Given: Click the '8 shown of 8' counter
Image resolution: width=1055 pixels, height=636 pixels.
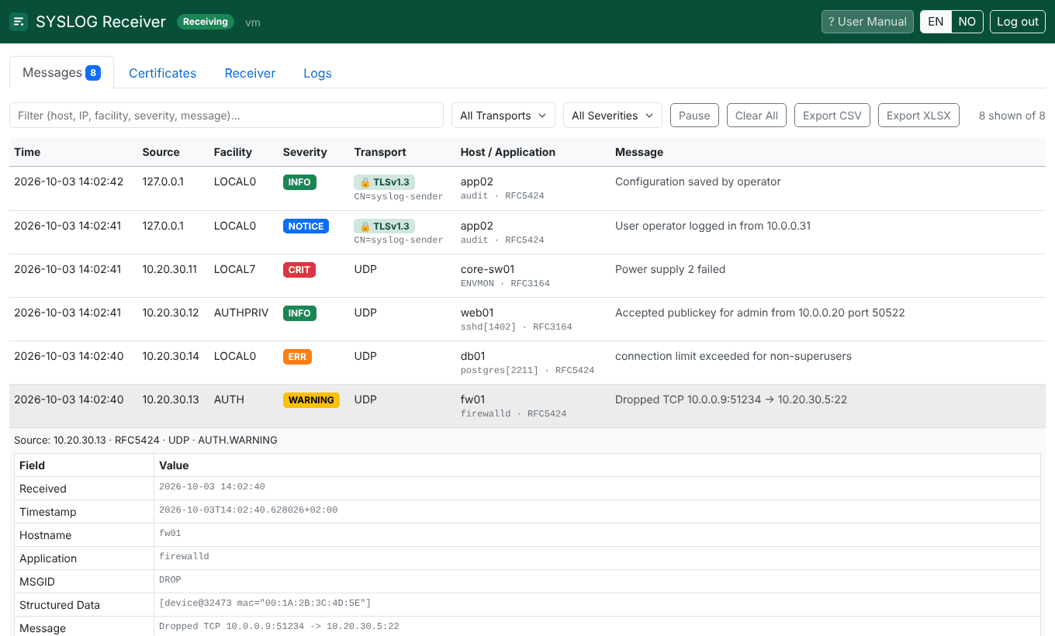Looking at the screenshot, I should [1012, 116].
